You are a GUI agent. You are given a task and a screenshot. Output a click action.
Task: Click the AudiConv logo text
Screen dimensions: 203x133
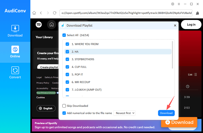pyautogui.click(x=15, y=11)
